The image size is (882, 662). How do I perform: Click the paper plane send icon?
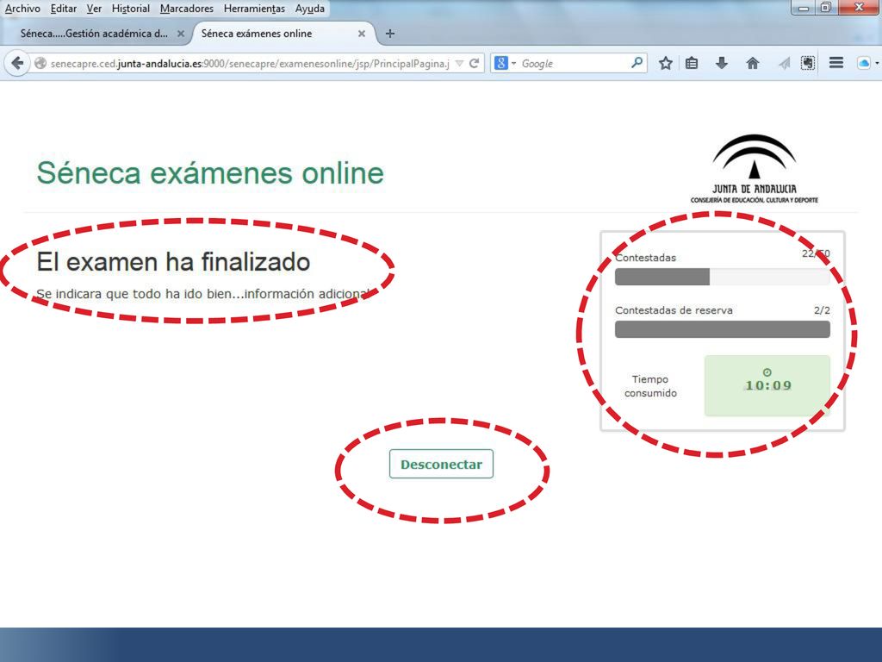(784, 63)
